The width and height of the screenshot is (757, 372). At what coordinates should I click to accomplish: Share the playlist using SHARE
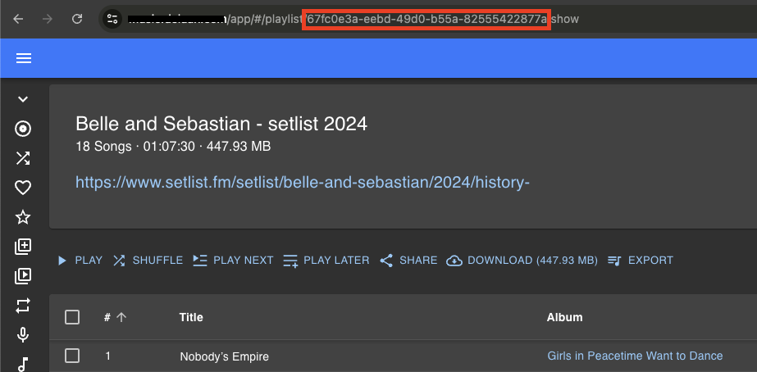point(408,261)
